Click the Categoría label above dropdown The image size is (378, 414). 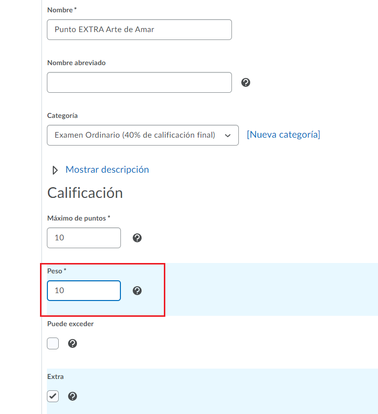[62, 115]
